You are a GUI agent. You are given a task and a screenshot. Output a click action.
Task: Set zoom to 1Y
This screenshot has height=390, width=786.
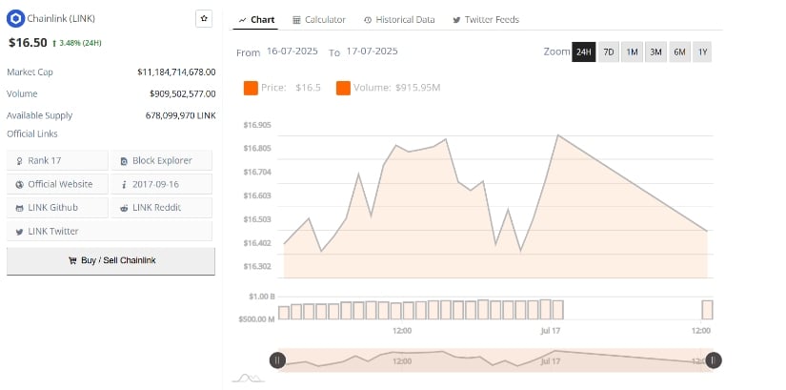(x=702, y=51)
